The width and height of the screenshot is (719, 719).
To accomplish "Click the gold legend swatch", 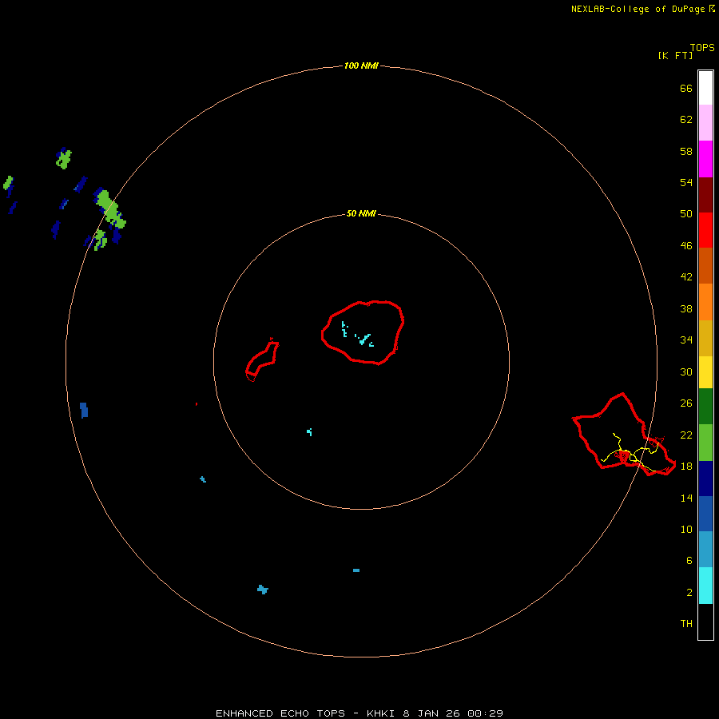I will coord(705,338).
